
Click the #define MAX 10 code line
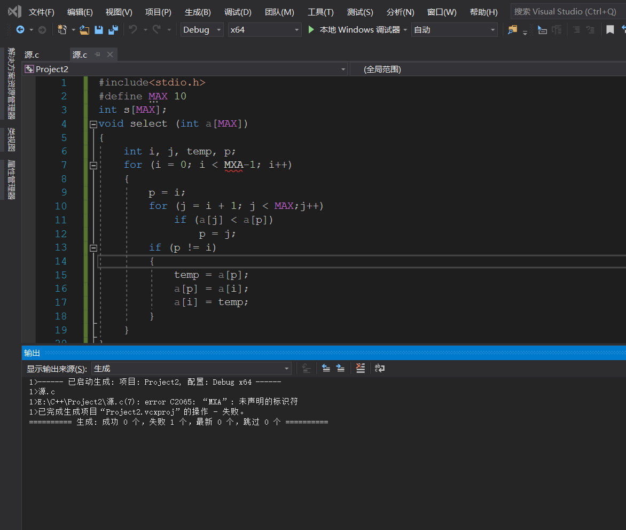click(143, 96)
